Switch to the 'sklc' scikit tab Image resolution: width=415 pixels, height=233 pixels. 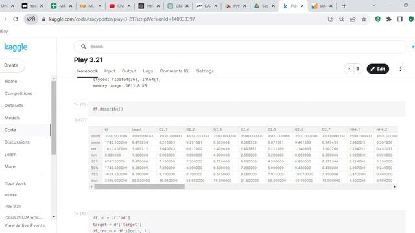coord(319,6)
